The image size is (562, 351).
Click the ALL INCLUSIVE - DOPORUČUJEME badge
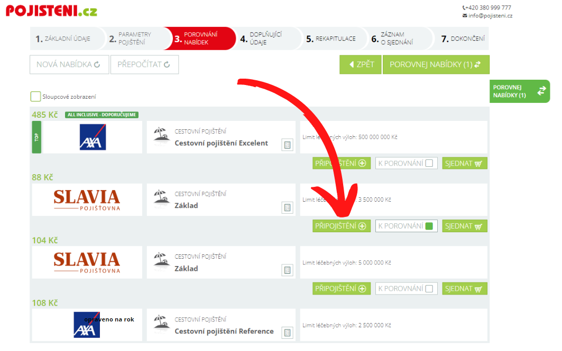tap(102, 115)
